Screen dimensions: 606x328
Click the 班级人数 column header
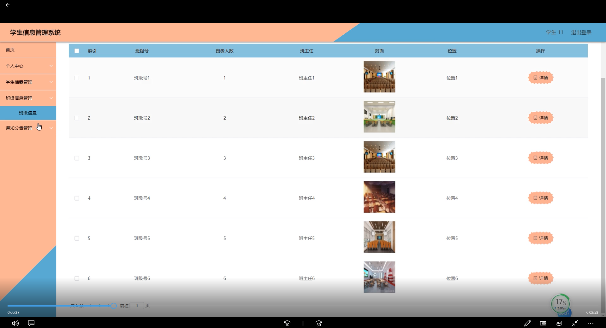[224, 51]
